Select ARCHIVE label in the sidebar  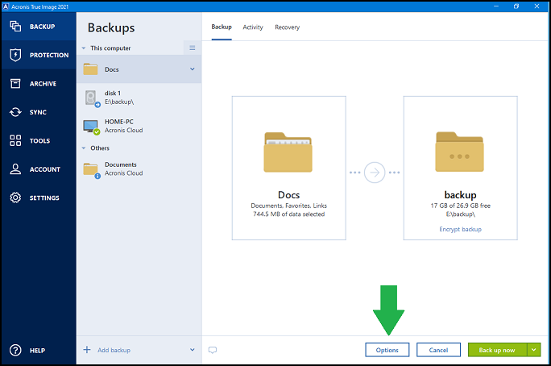(x=43, y=84)
